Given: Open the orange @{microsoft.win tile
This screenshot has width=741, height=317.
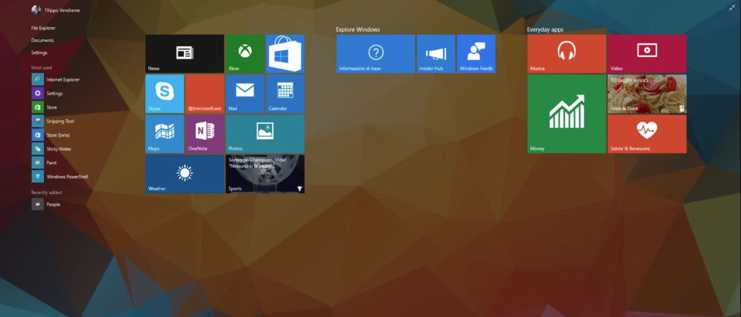Looking at the screenshot, I should (x=205, y=94).
